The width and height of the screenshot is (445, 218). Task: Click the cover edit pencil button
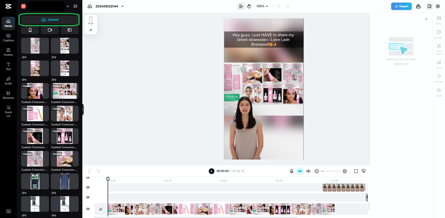(100, 209)
